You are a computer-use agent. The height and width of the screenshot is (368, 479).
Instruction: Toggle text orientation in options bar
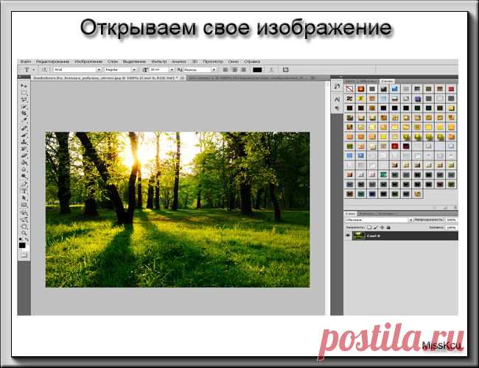pyautogui.click(x=44, y=70)
